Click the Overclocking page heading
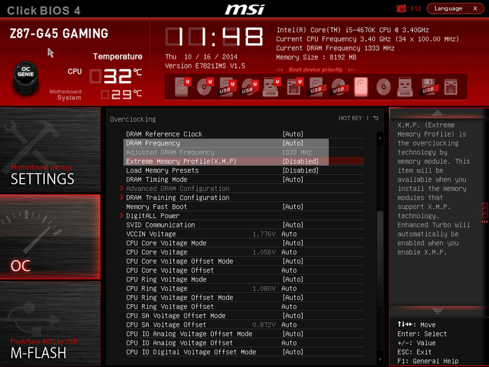The image size is (489, 367). click(133, 120)
